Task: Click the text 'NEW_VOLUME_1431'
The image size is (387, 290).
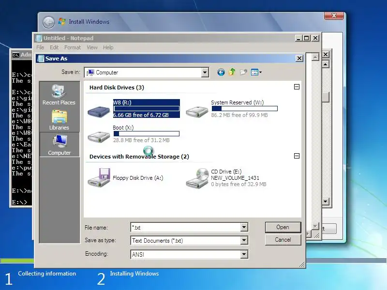Action: (x=235, y=178)
